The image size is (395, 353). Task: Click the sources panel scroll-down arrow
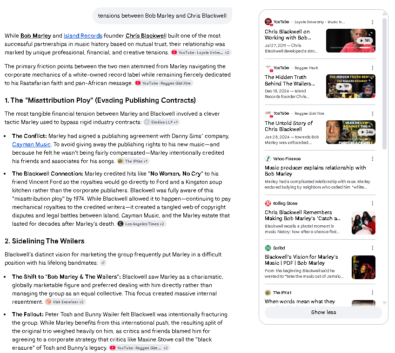click(x=384, y=303)
